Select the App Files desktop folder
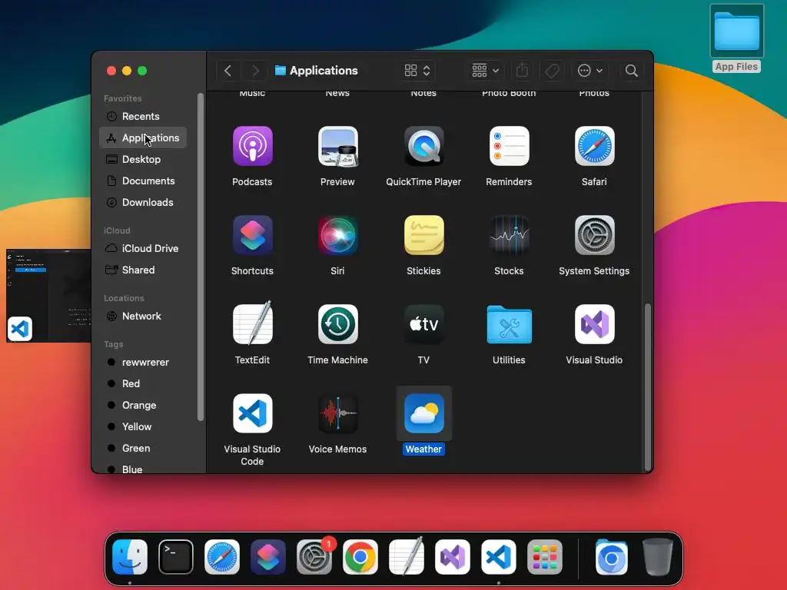Screen dimensions: 787x590 point(736,38)
